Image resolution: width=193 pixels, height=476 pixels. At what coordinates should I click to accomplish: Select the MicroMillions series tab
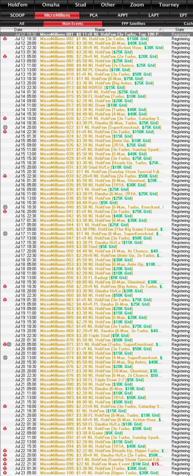click(x=57, y=15)
